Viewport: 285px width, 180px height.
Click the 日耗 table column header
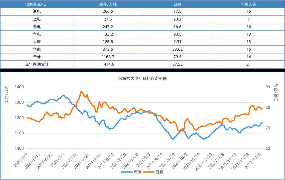pos(178,4)
